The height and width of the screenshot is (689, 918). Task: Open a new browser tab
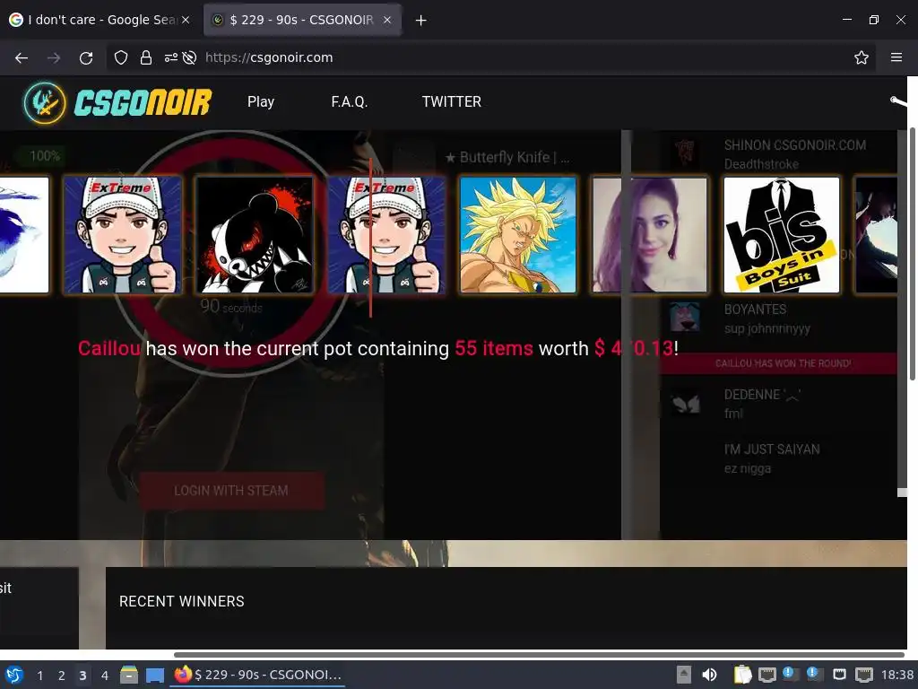421,21
